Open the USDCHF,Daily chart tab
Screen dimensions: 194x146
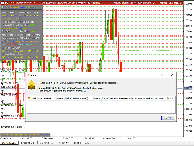82,143
